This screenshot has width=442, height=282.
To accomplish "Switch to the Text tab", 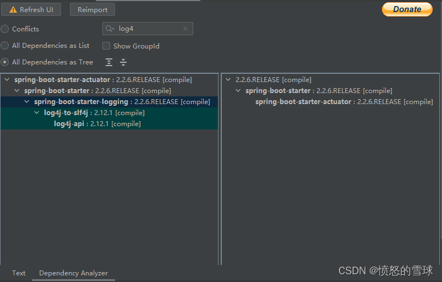I will tap(19, 273).
